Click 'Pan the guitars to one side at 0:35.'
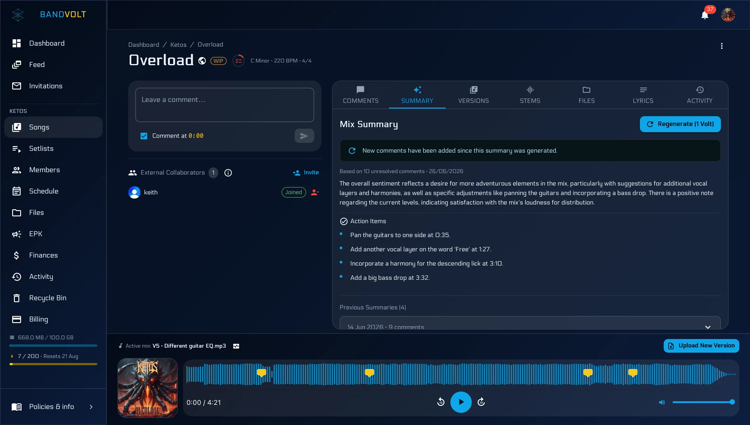Screen dimensions: 750x425 tap(400, 235)
